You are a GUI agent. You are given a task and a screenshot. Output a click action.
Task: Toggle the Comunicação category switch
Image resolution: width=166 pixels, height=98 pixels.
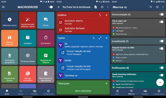(x=161, y=15)
